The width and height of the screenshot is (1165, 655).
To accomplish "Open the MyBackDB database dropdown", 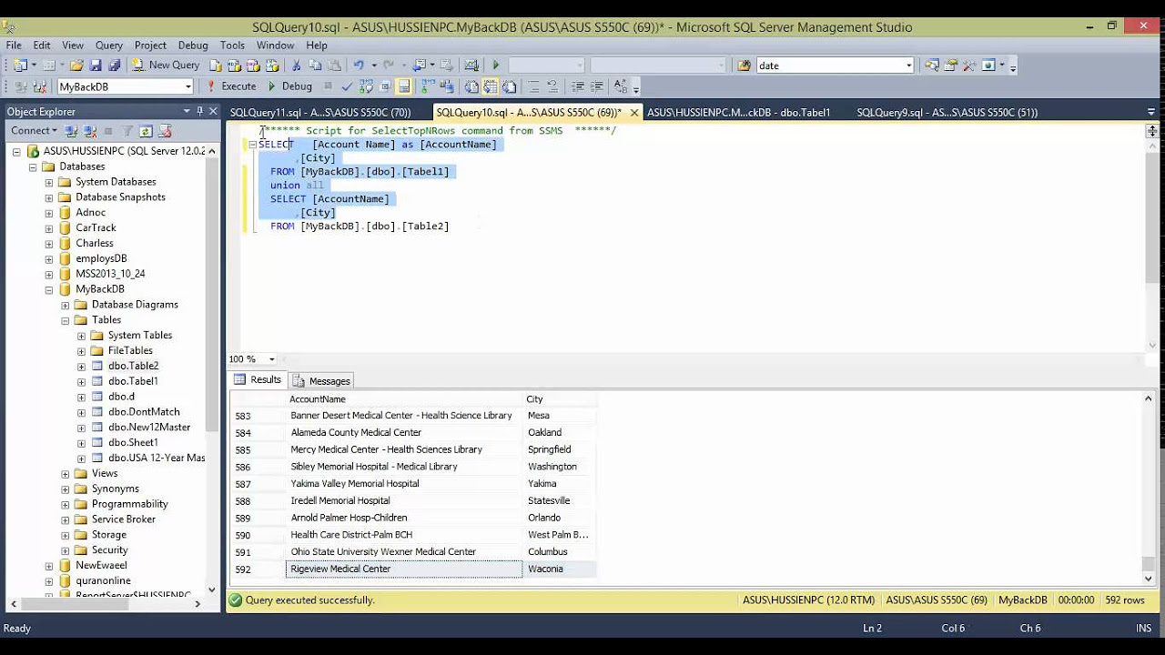I will click(x=188, y=86).
